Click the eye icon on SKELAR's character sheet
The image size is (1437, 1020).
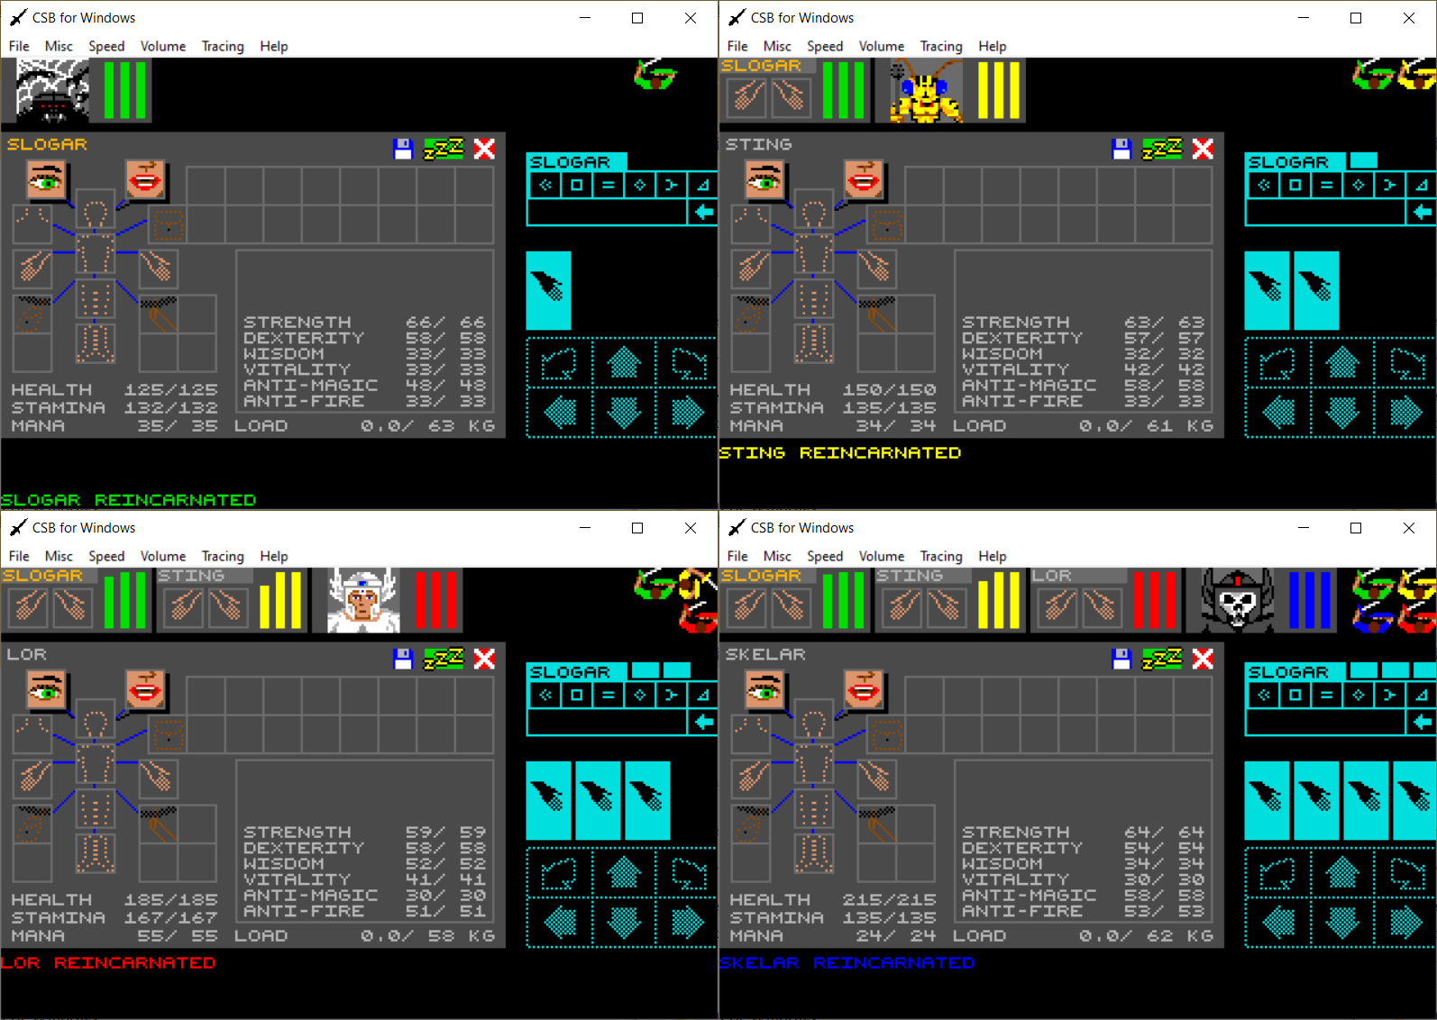(765, 690)
